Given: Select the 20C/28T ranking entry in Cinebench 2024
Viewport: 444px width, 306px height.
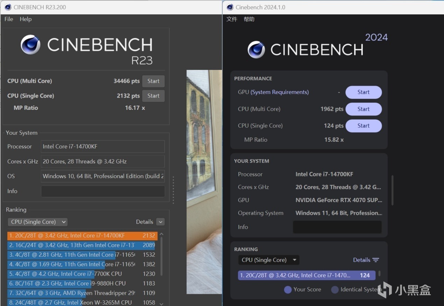Looking at the screenshot, I should [x=306, y=275].
